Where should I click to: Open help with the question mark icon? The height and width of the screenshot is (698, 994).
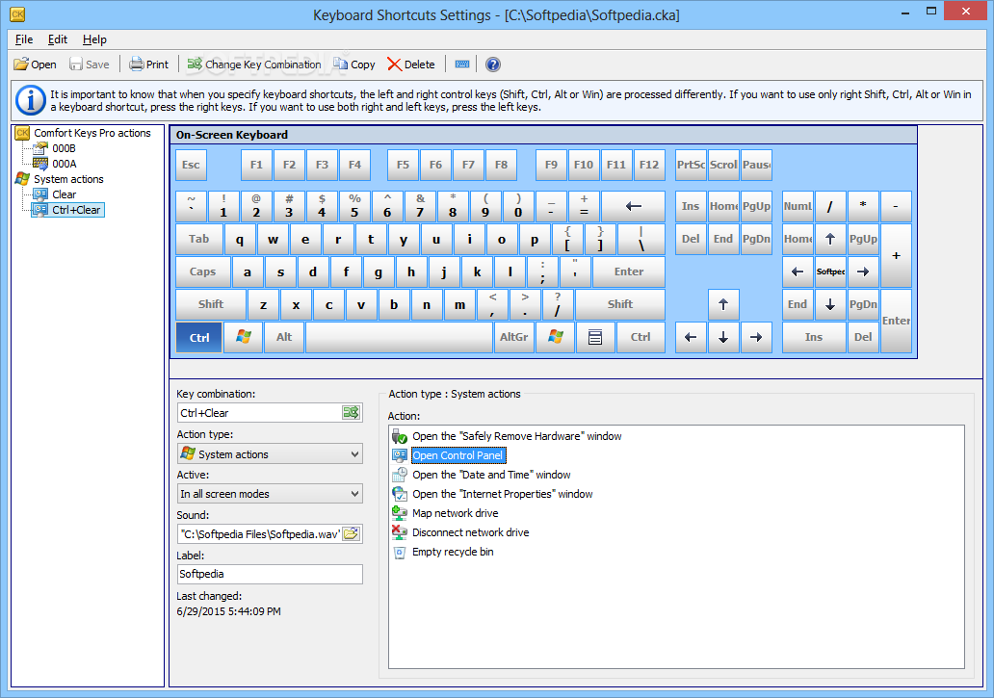pos(492,64)
